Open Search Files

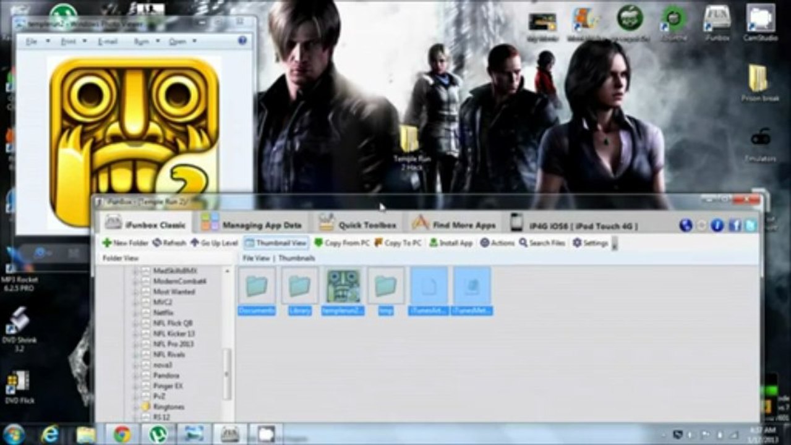point(542,243)
